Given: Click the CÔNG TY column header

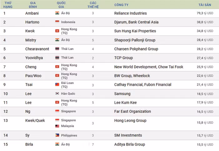Looking at the screenshot, I should click(x=121, y=5).
